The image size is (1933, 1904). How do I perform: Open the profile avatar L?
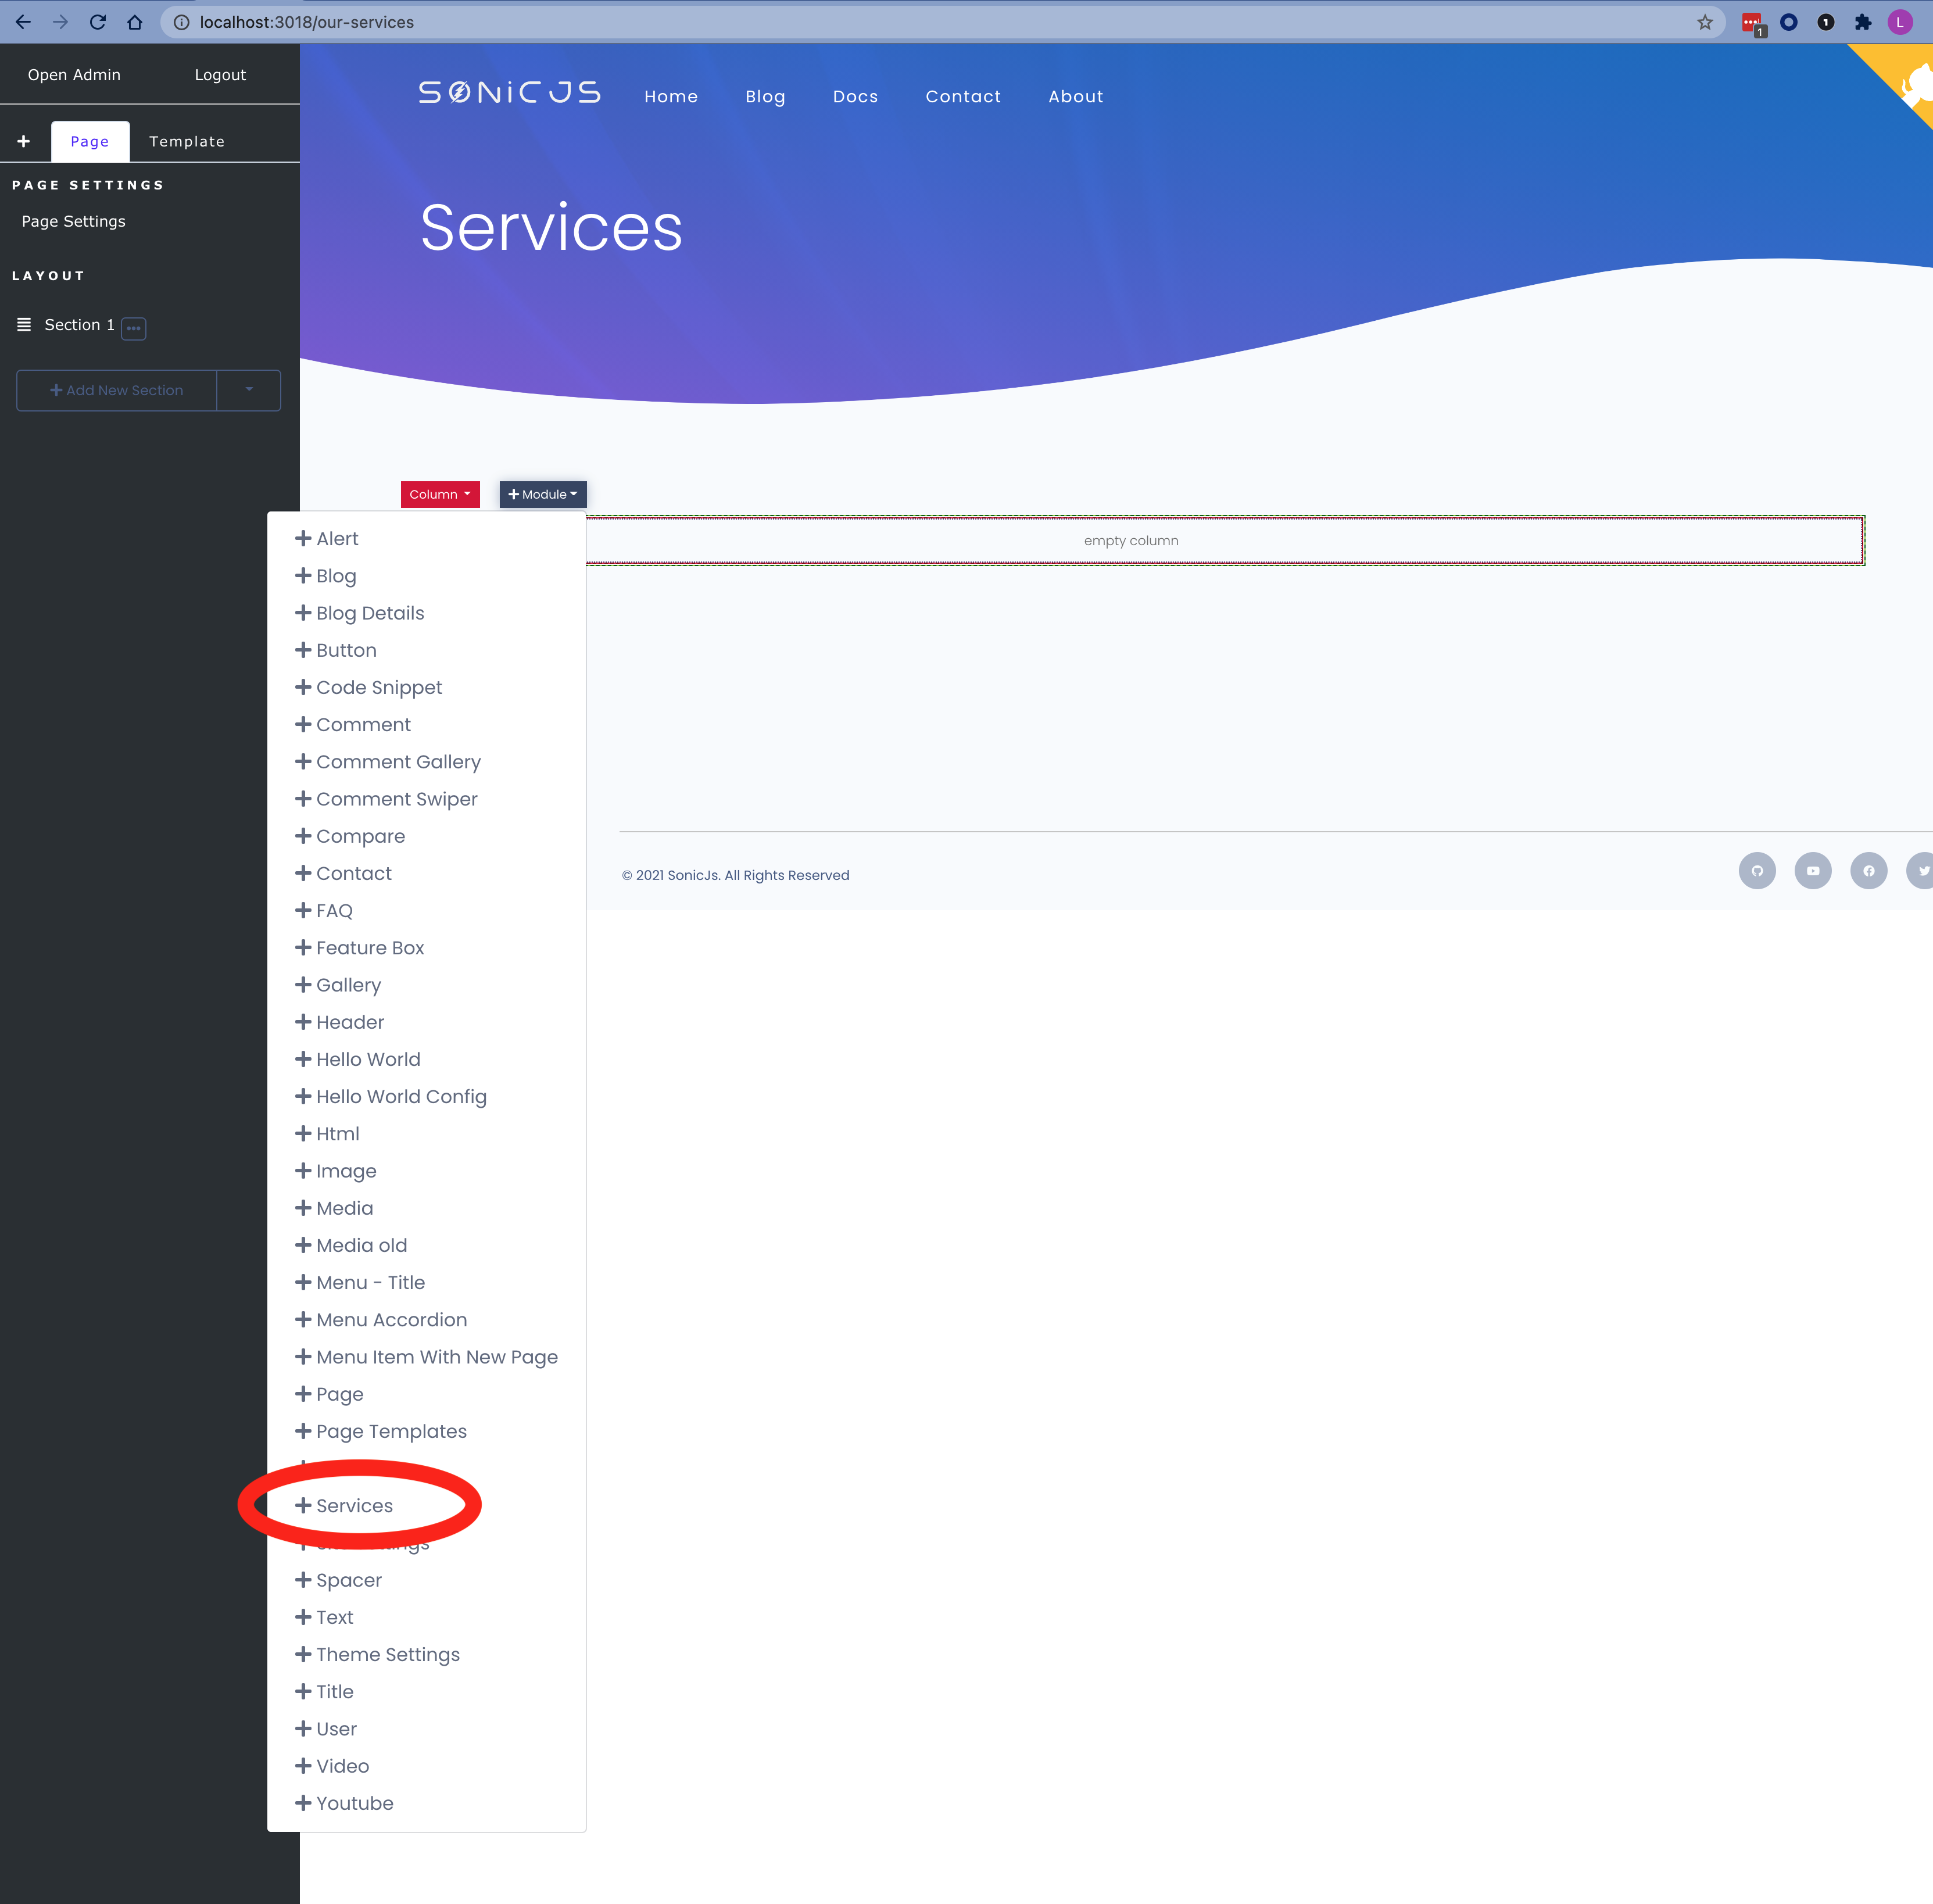coord(1900,22)
